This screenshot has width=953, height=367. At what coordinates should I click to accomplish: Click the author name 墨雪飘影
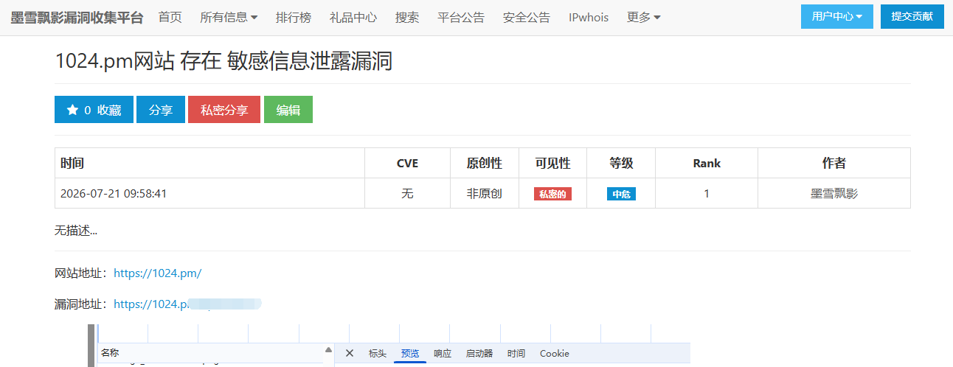click(834, 194)
